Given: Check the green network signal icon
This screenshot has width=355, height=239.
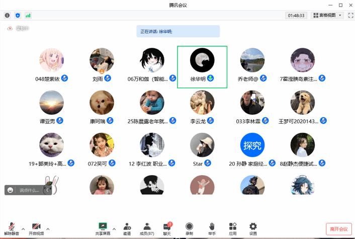Looking at the screenshot, I should click(28, 16).
